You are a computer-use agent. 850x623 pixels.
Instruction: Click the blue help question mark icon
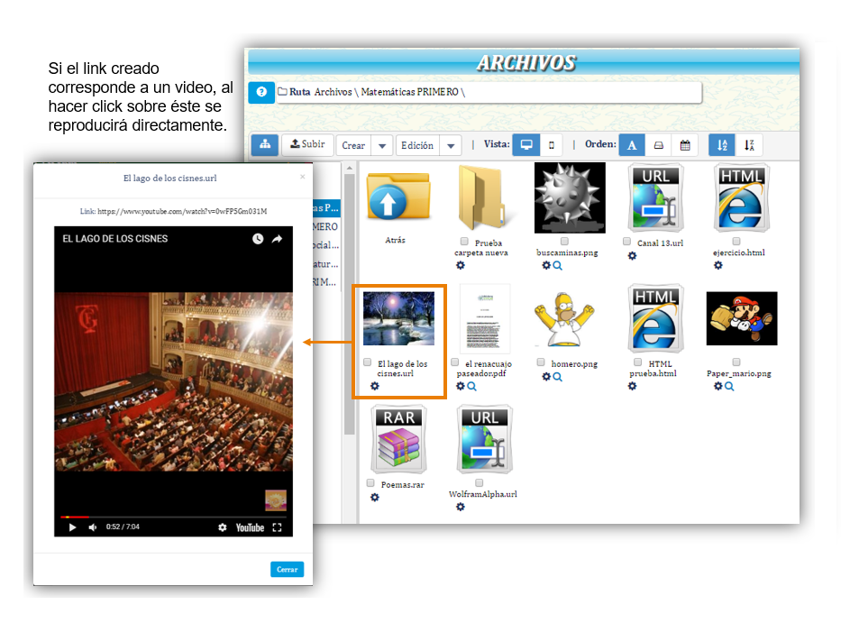261,92
